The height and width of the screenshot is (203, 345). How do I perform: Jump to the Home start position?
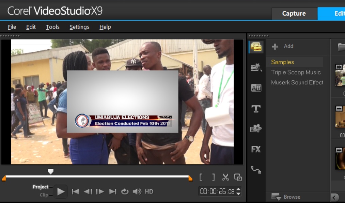[x=75, y=191]
